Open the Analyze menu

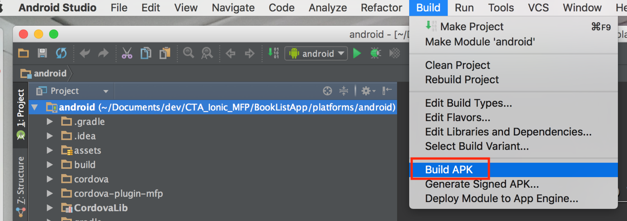coord(328,8)
